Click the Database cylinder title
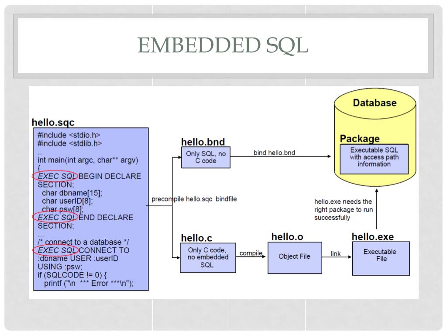The width and height of the screenshot is (447, 335). coord(375,103)
